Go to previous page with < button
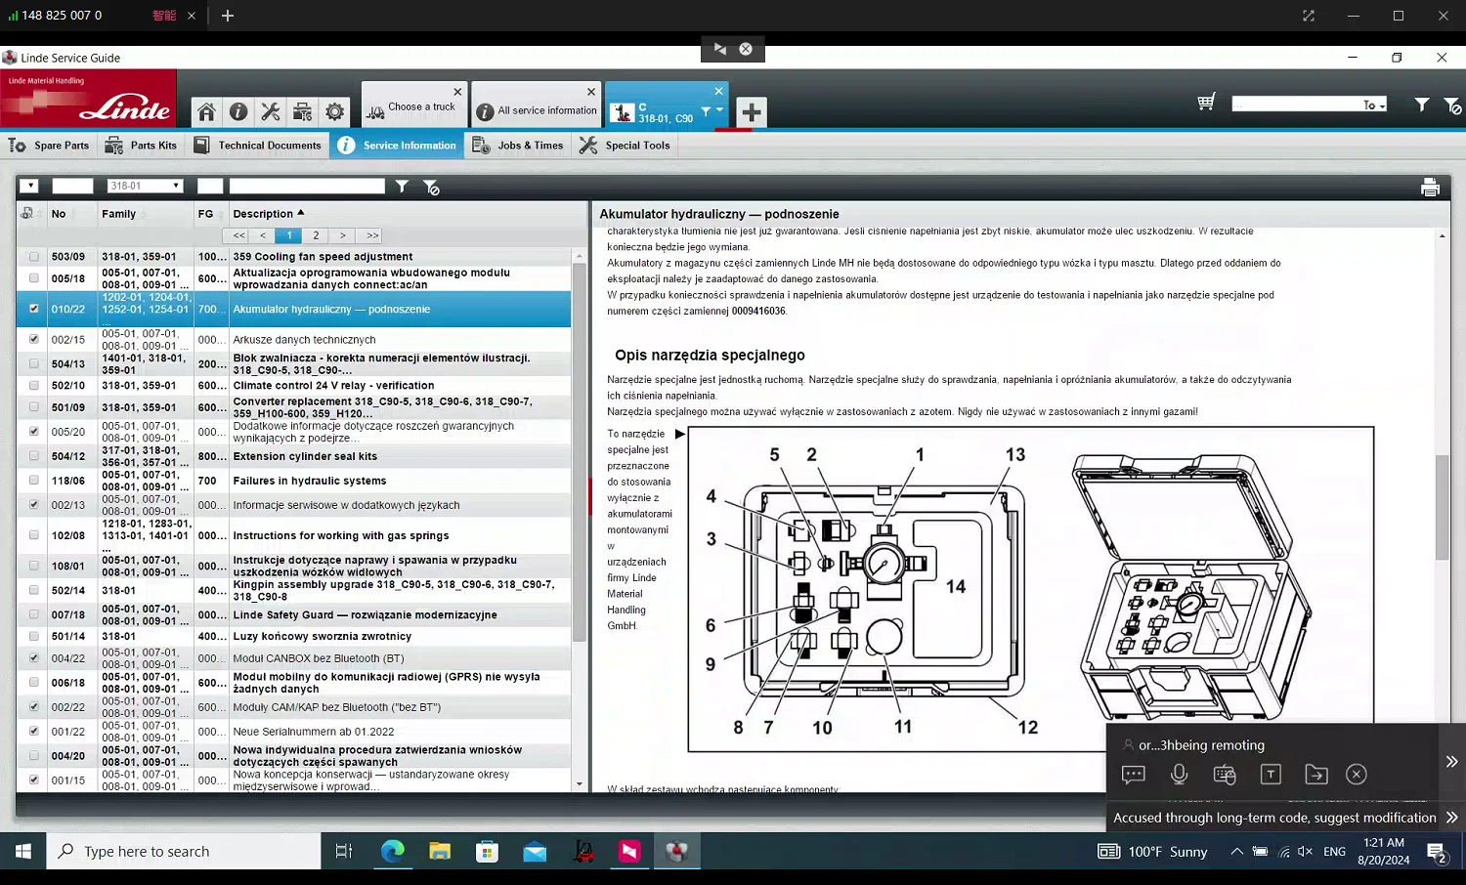Screen dimensions: 1466x885 coord(263,235)
